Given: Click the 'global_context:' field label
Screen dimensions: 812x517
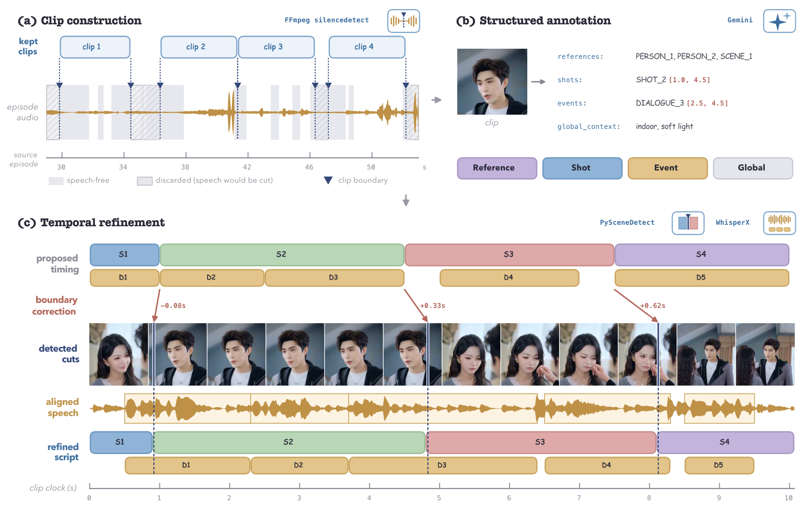Looking at the screenshot, I should [589, 127].
